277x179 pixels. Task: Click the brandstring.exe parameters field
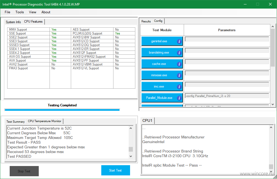(227, 51)
